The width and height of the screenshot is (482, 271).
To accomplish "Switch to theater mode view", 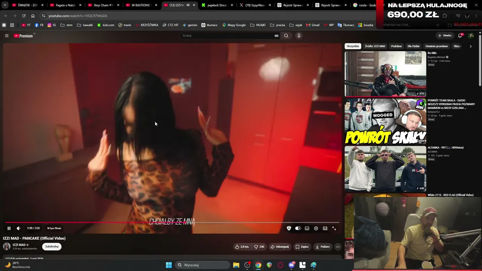I will pos(325,228).
